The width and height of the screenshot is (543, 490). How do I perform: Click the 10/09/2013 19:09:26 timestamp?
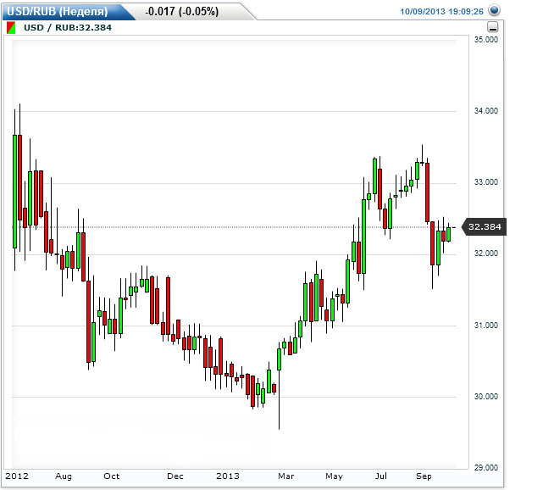[x=441, y=11]
